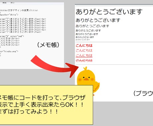The width and height of the screenshot is (153, 126).
Task: Click the second-largest ありがとうございます browser line
Action: point(98,20)
